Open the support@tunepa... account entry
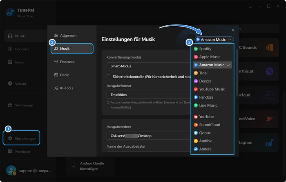Viewport: 286px width, 182px height. click(35, 171)
